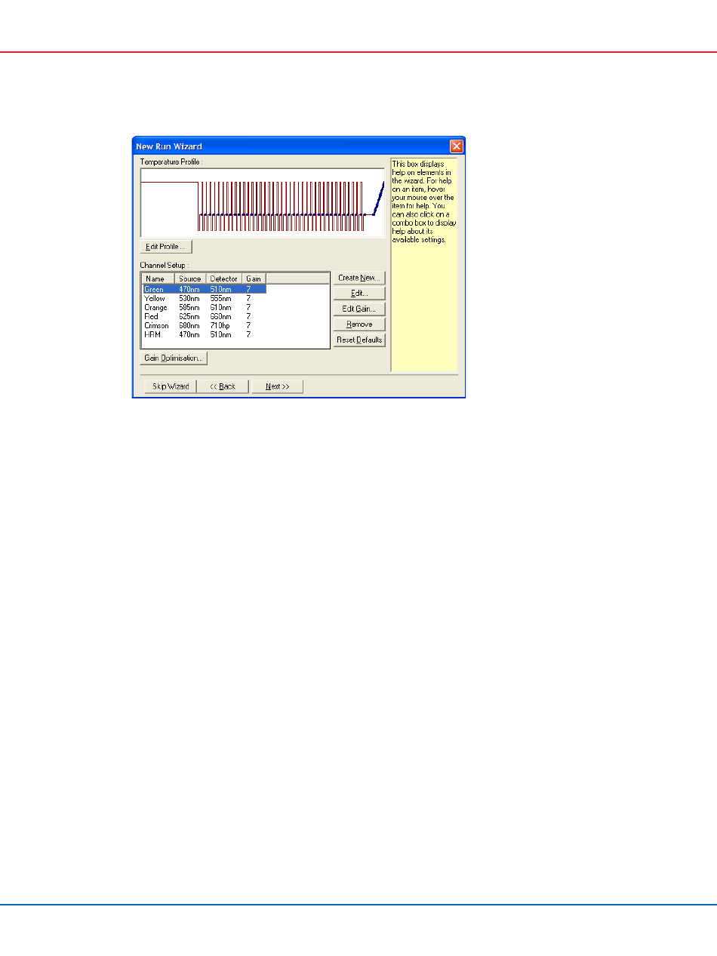Click the Edit Profile... button

(166, 247)
